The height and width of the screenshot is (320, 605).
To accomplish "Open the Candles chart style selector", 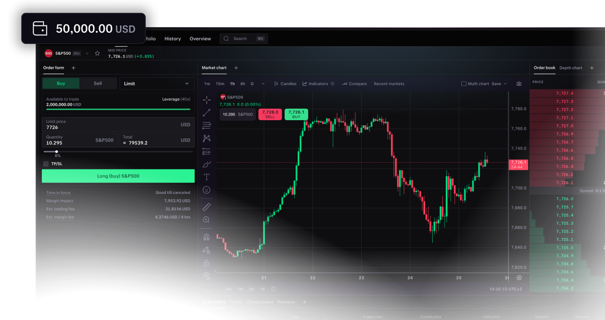I will (x=285, y=84).
